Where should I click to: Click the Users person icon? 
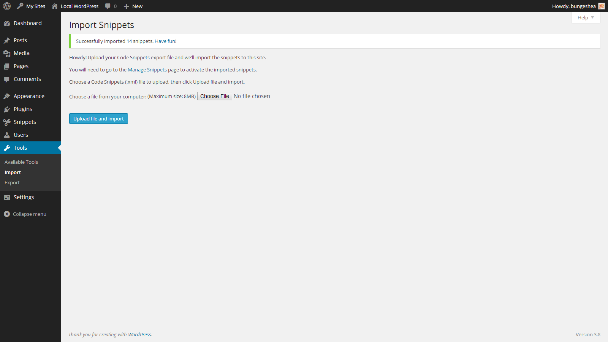[7, 135]
